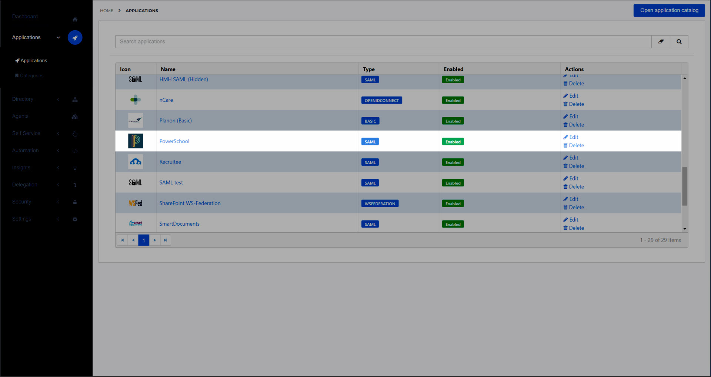Click the Security lock icon
This screenshot has height=377, width=711.
(75, 202)
